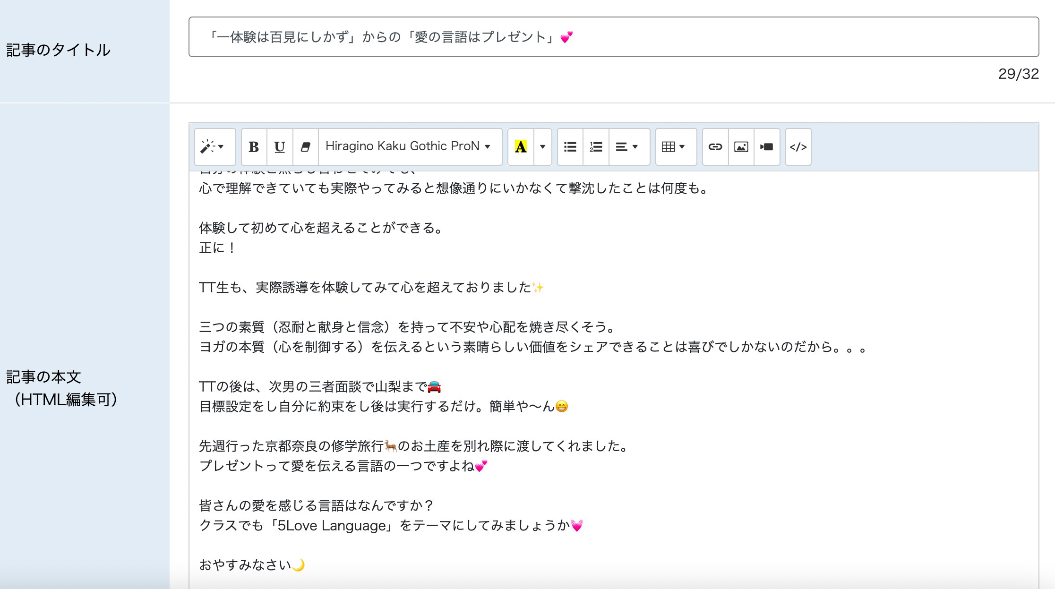The width and height of the screenshot is (1055, 589).
Task: Click line starting 'TT生も' in editor
Action: [364, 287]
